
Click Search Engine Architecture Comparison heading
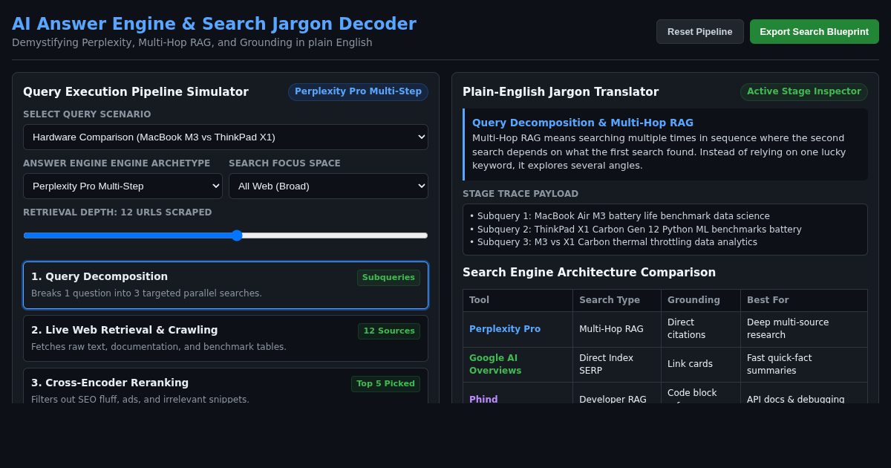click(x=589, y=273)
